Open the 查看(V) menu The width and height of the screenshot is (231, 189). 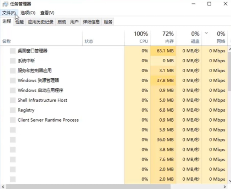tap(47, 13)
